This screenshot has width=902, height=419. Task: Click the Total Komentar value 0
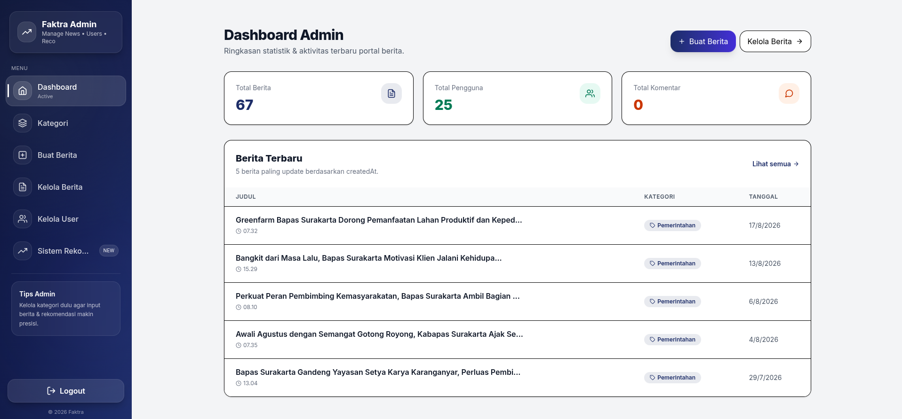tap(638, 105)
